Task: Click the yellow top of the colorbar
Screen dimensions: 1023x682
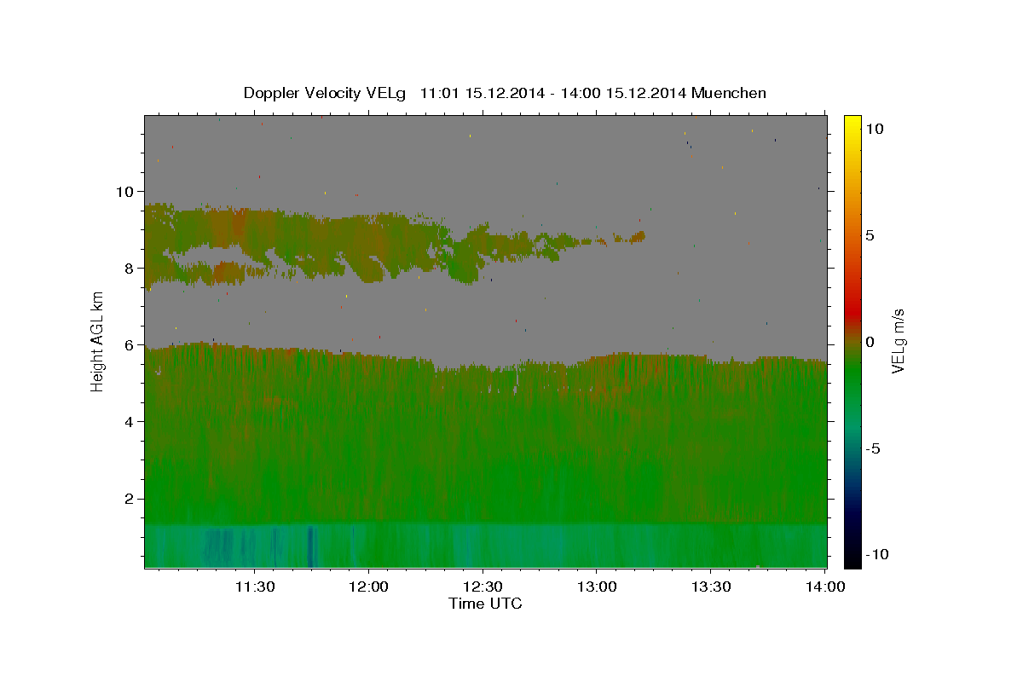Action: [852, 121]
